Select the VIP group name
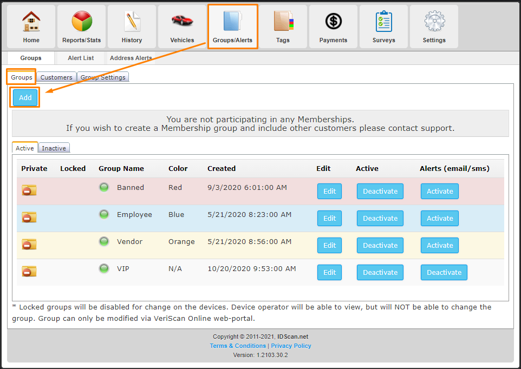The width and height of the screenshot is (521, 369). point(123,269)
